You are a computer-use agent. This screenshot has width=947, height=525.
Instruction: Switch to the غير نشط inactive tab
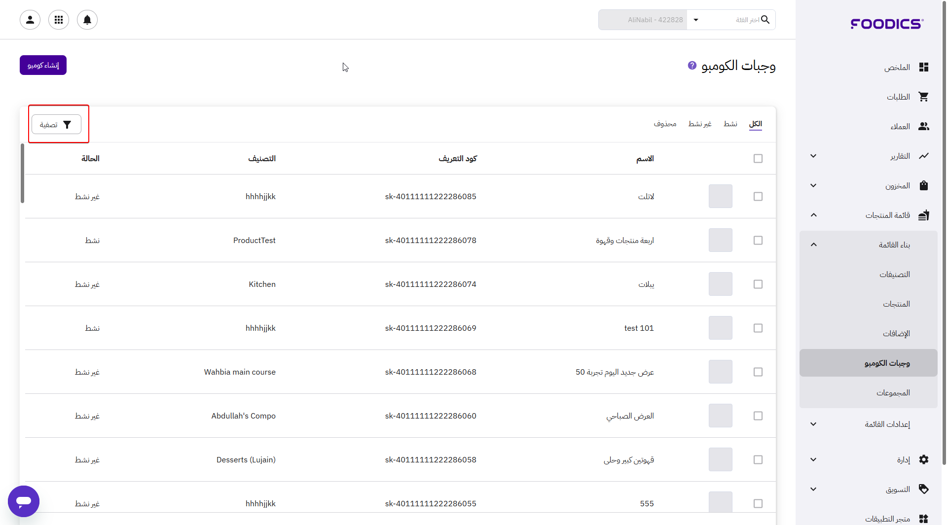click(x=699, y=124)
